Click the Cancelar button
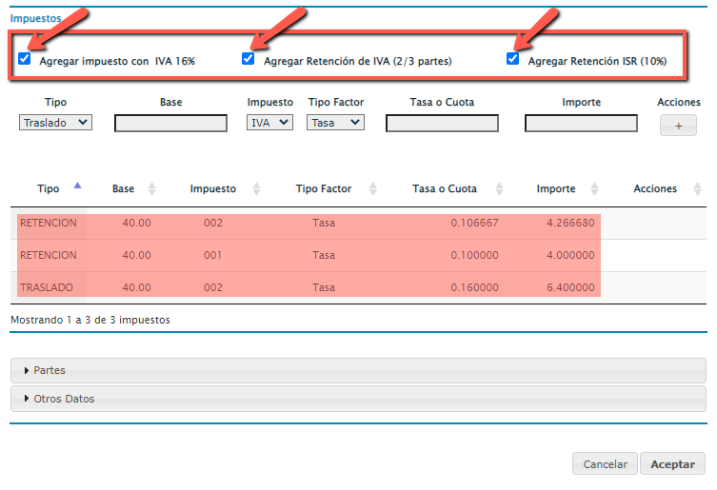The width and height of the screenshot is (717, 490). click(605, 464)
